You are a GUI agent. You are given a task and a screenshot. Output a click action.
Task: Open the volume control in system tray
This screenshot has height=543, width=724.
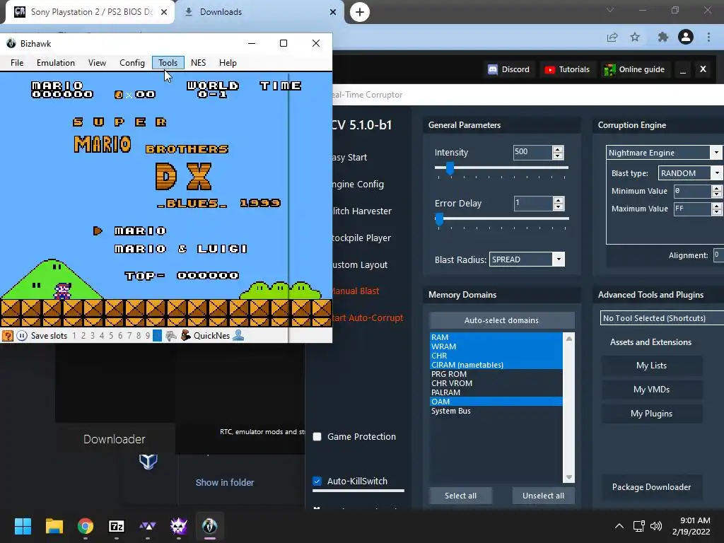point(656,526)
